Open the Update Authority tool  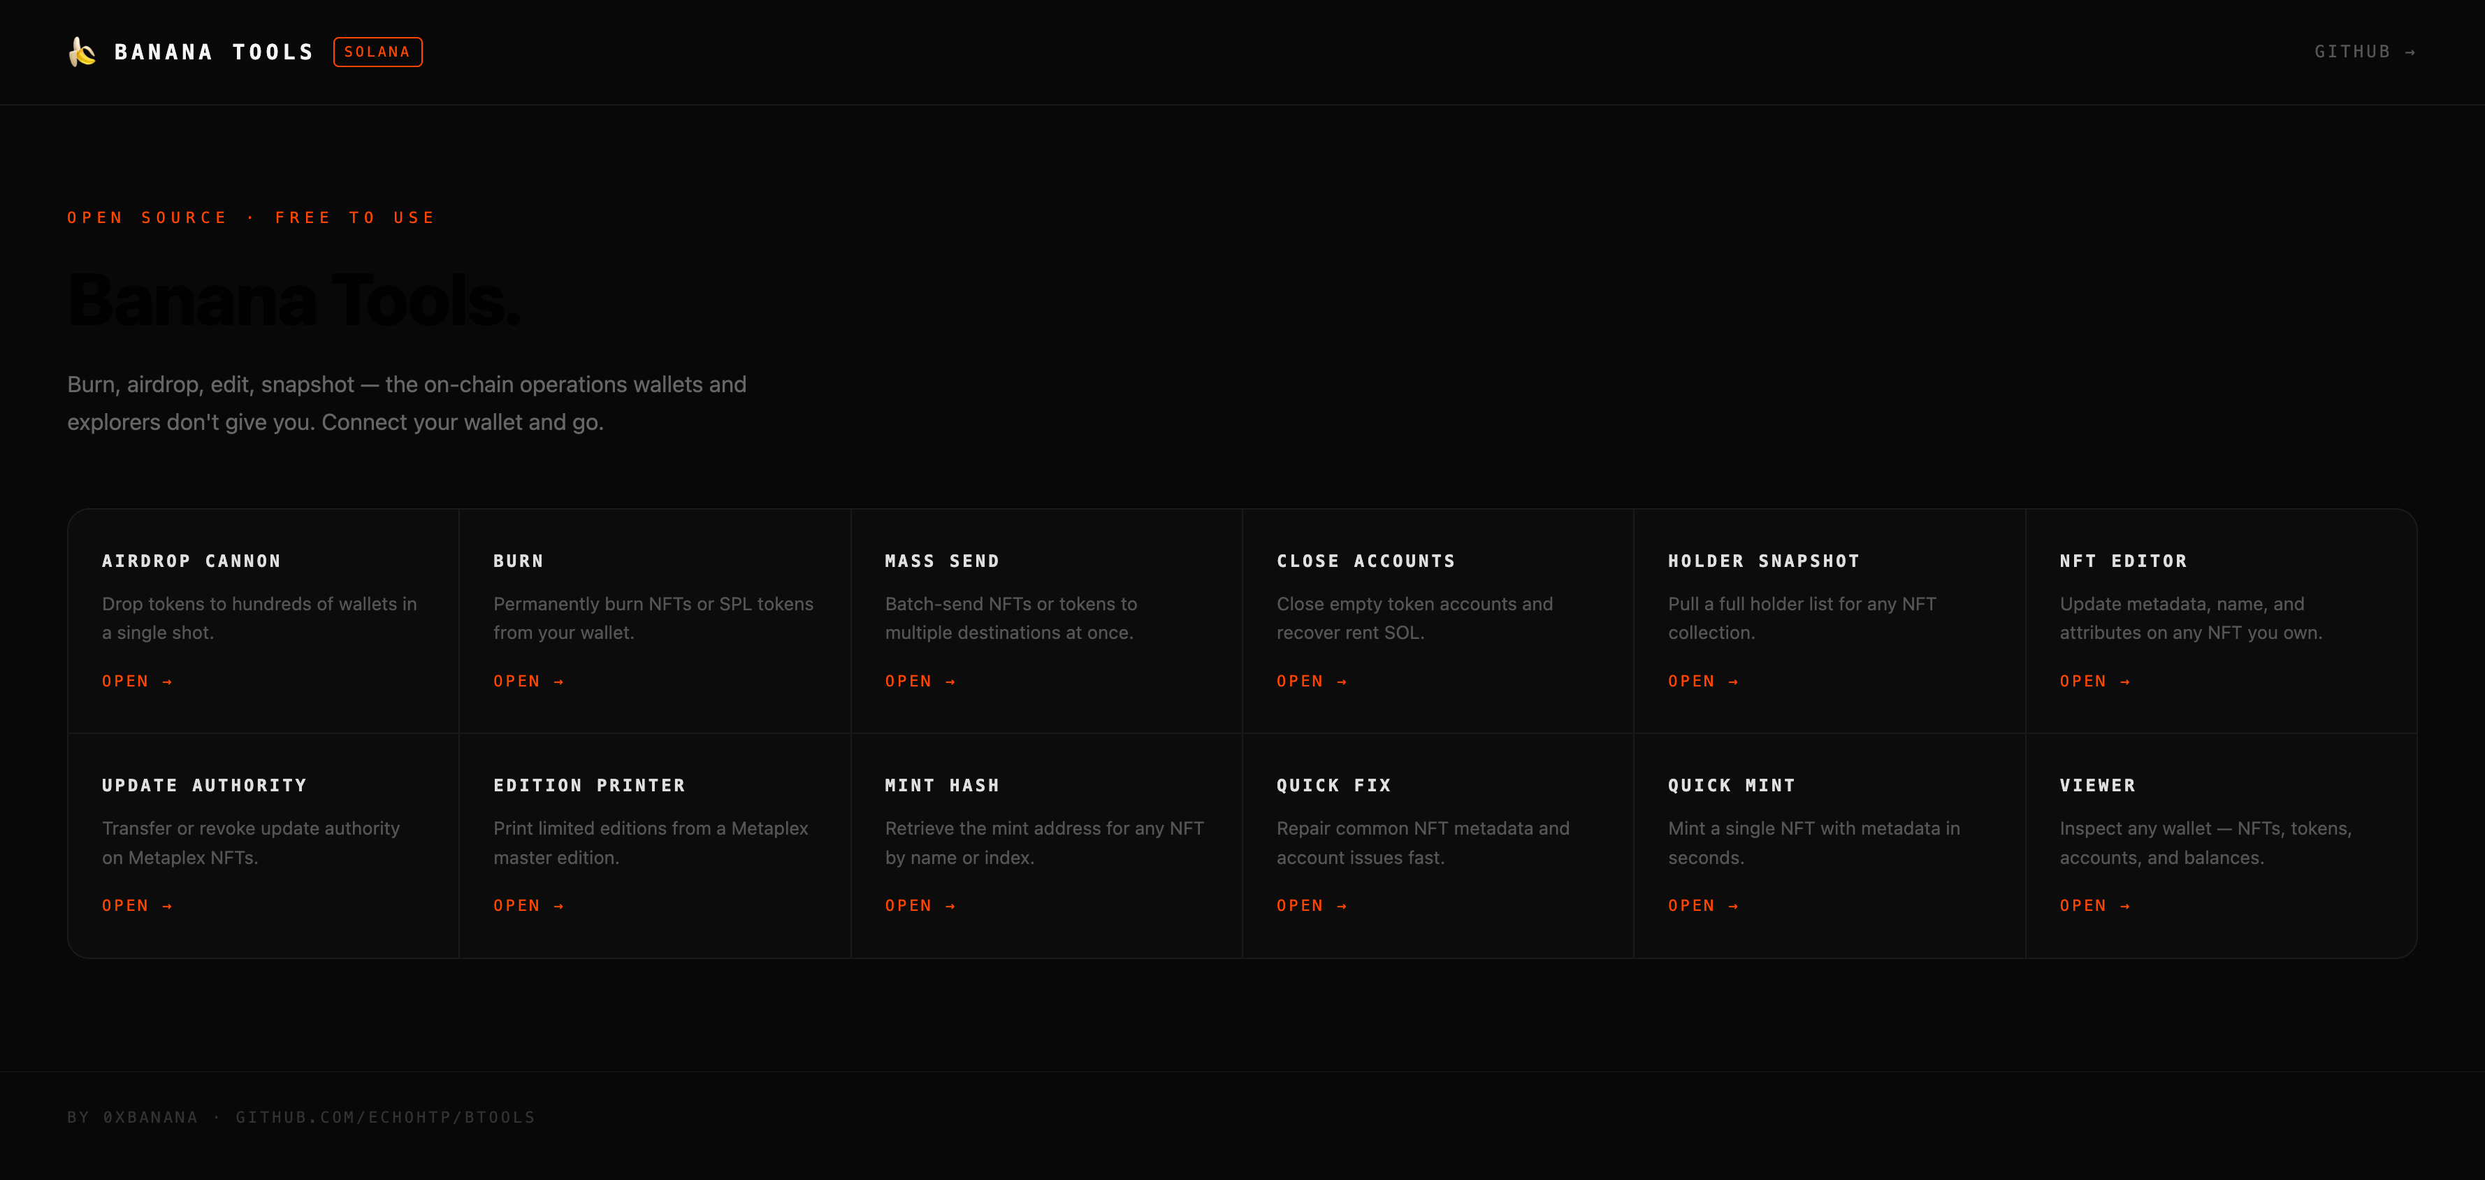[137, 906]
